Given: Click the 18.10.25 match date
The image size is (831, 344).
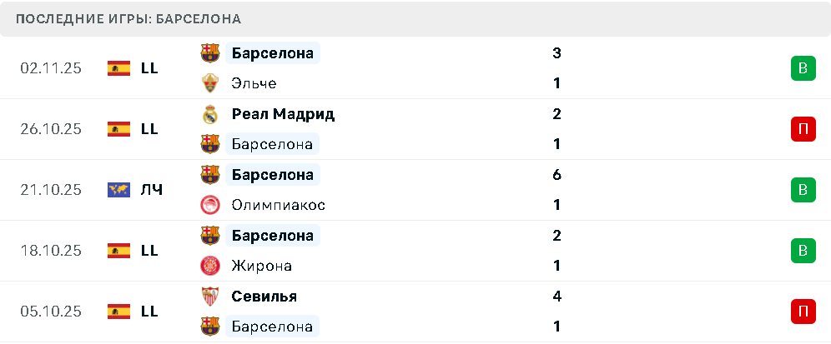Looking at the screenshot, I should pos(51,251).
